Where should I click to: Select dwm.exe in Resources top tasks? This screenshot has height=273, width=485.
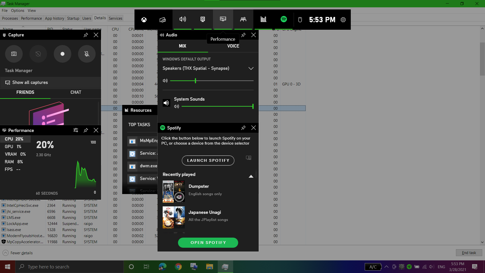[142, 166]
